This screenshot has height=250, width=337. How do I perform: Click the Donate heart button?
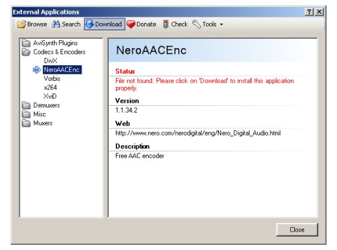pos(142,24)
